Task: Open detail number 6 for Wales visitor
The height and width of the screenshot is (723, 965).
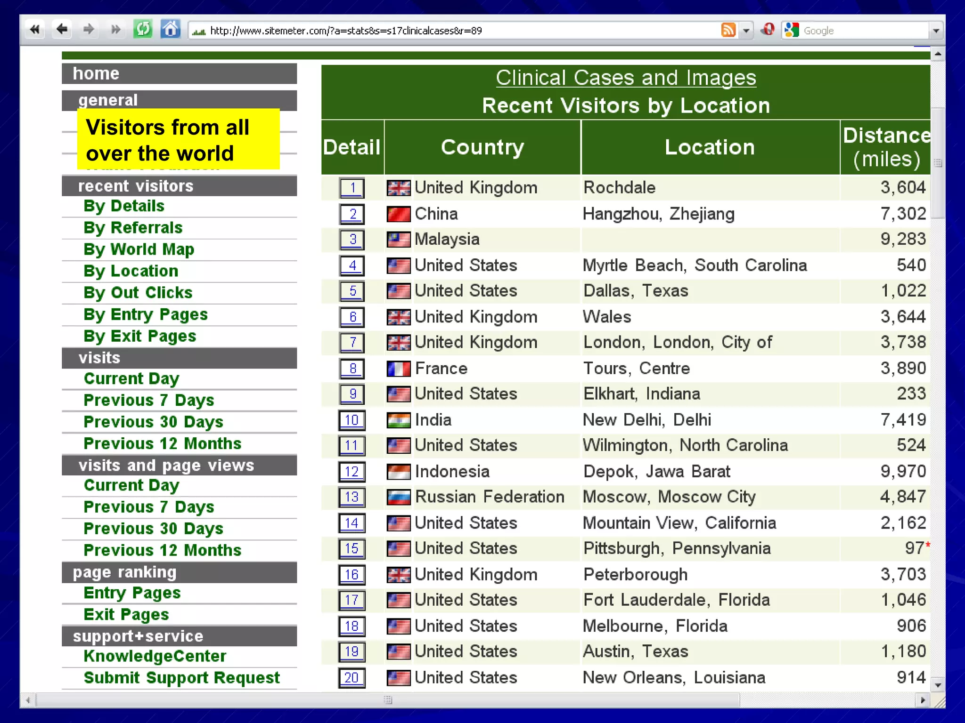Action: pos(352,317)
